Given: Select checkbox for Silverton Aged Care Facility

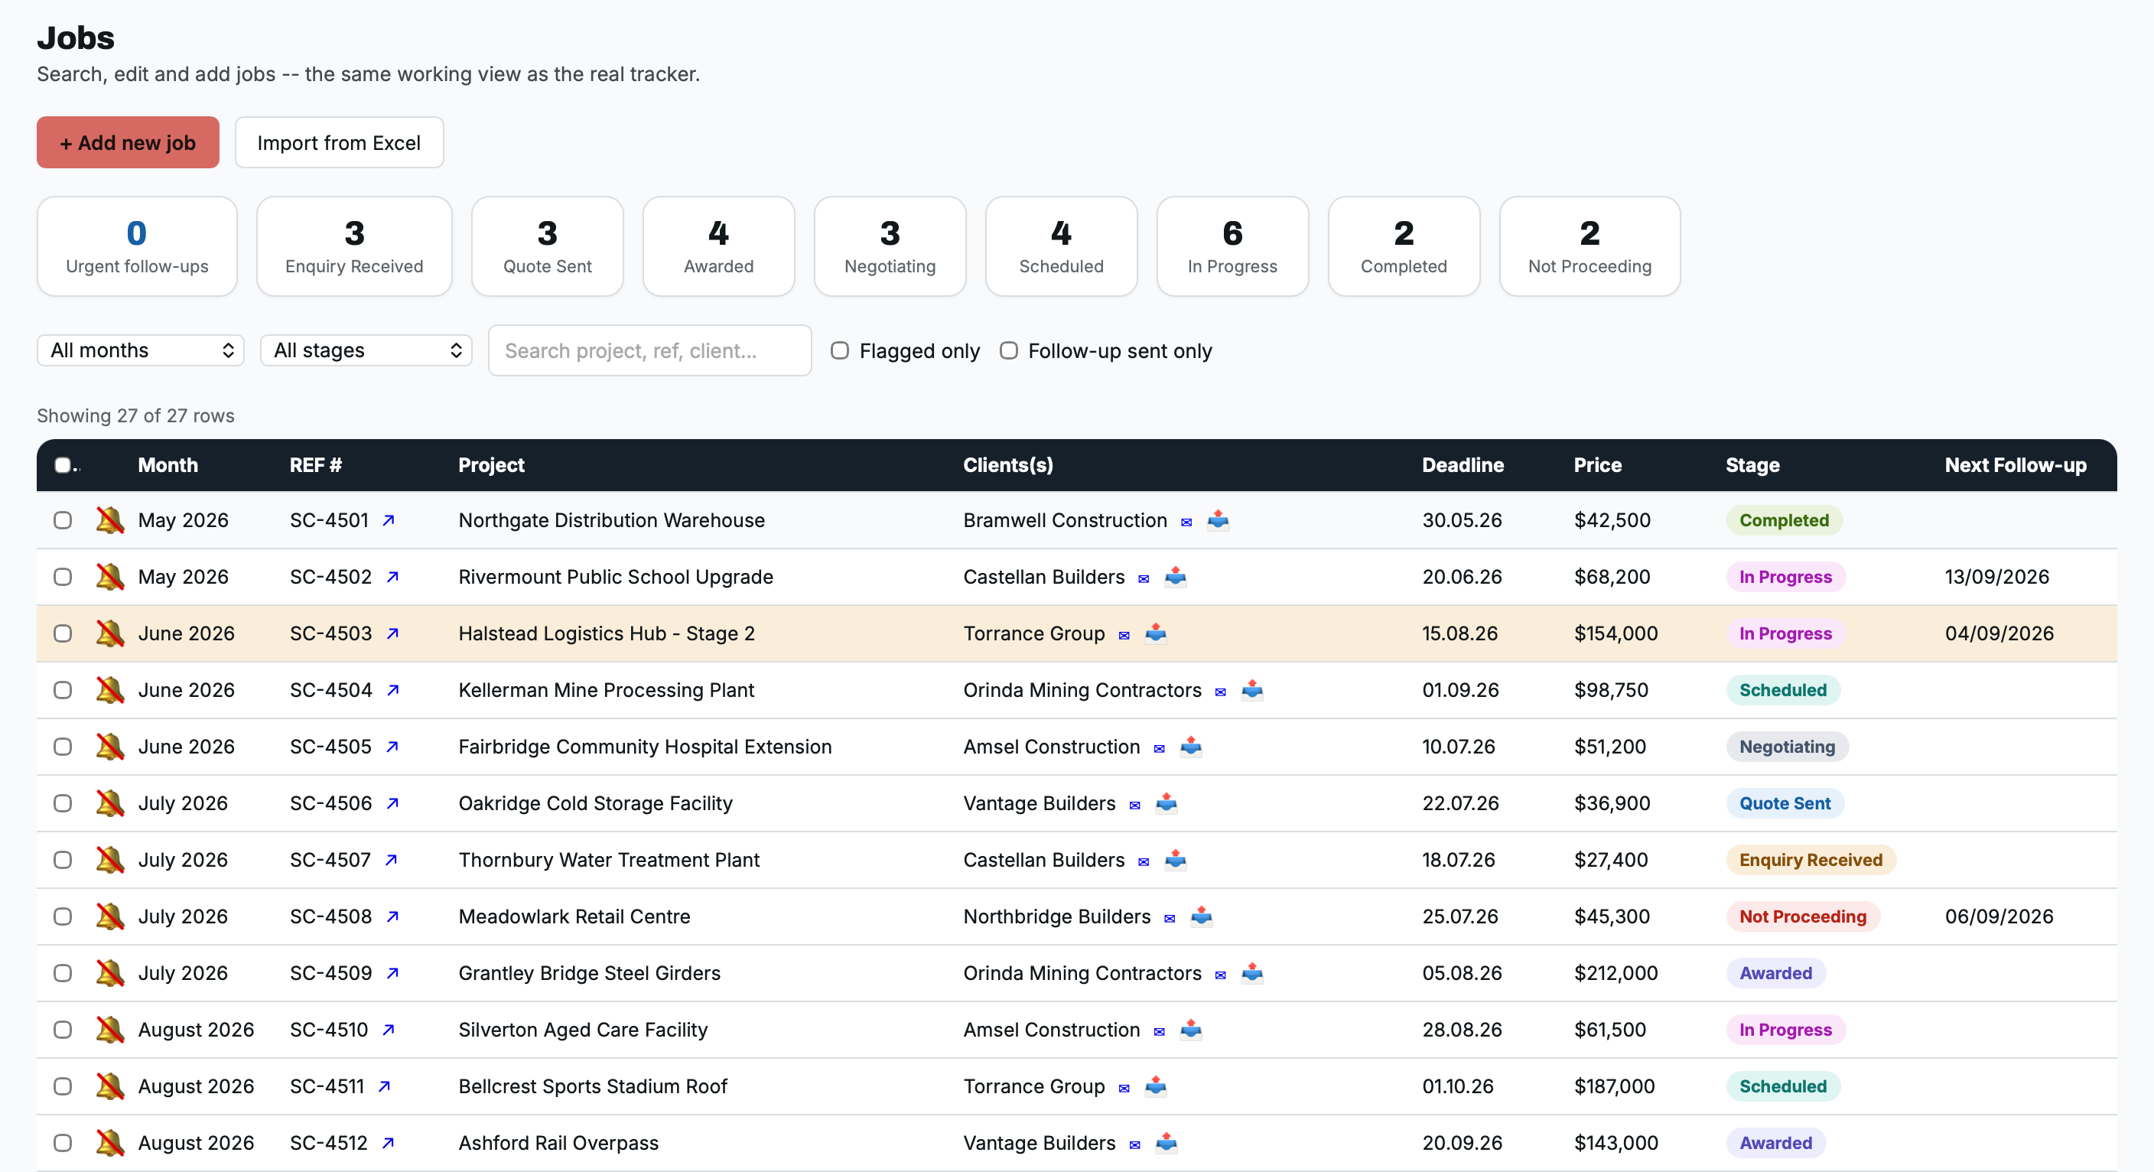Looking at the screenshot, I should (x=63, y=1030).
